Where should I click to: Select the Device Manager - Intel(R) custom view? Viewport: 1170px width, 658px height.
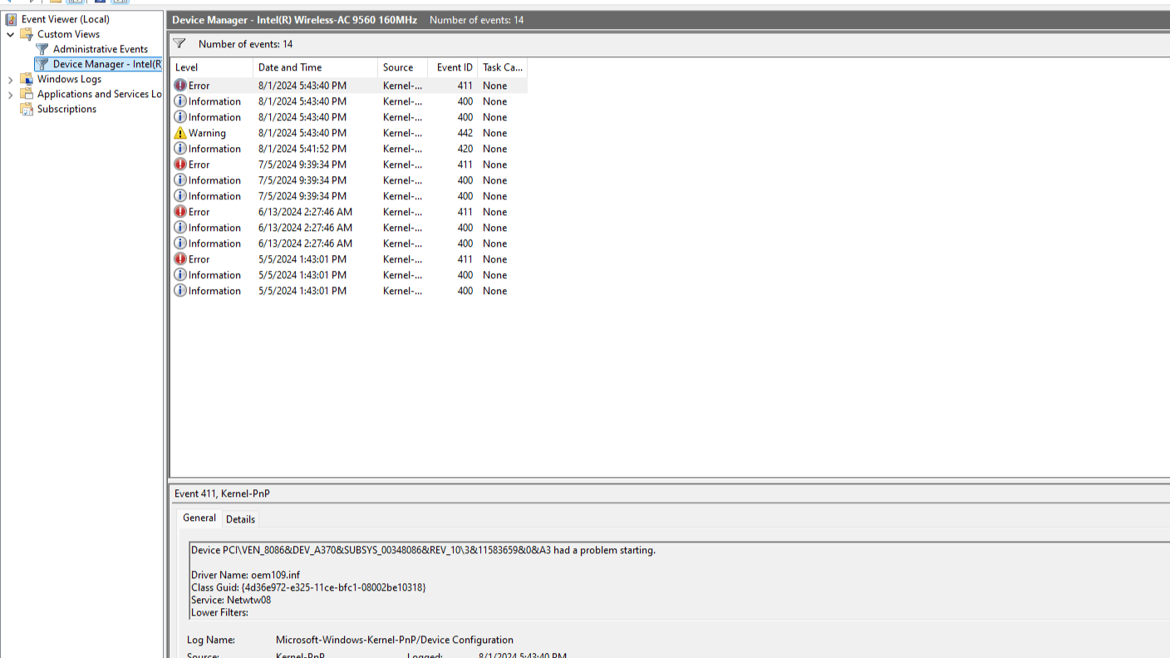click(x=106, y=64)
